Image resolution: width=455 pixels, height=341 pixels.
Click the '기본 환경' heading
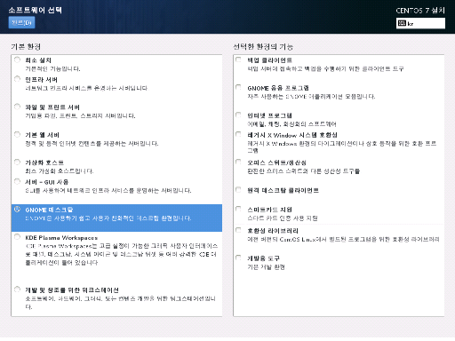tap(26, 47)
